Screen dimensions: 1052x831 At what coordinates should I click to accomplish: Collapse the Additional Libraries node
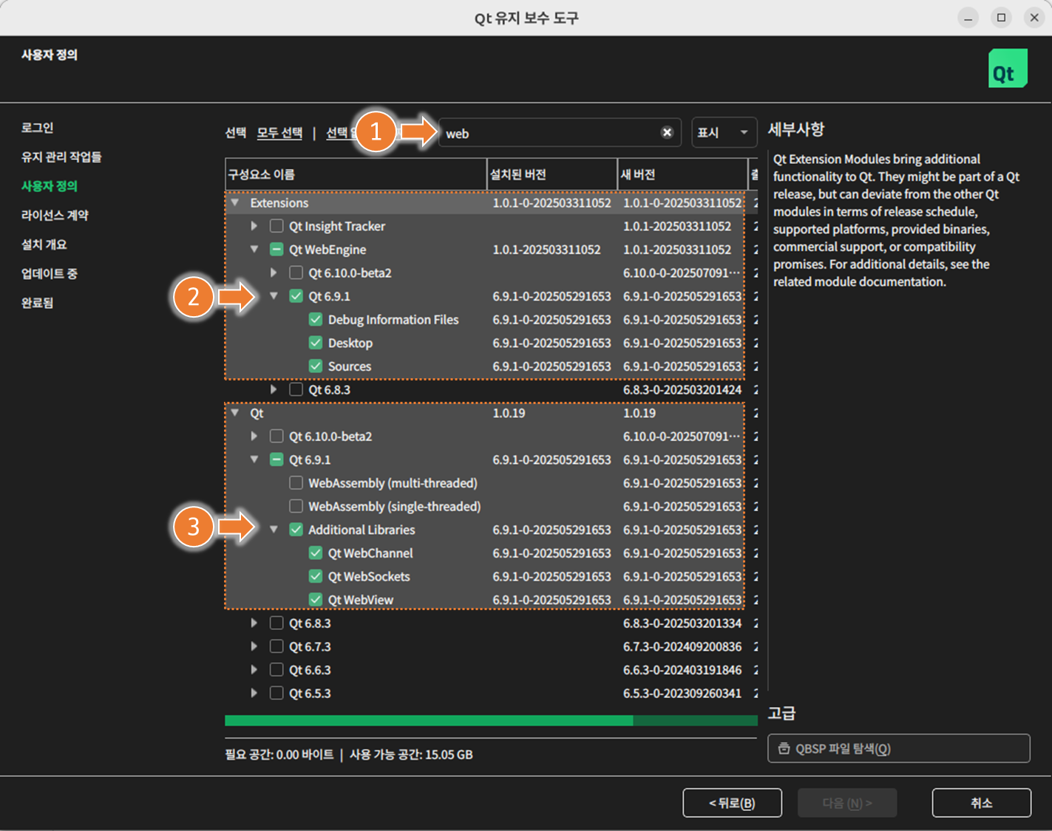(x=274, y=530)
